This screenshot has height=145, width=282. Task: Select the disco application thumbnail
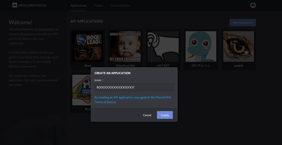87,47
